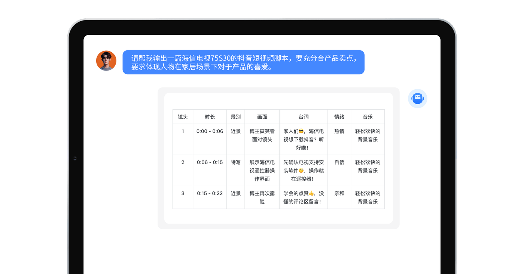The image size is (524, 274).
Task: Select the shot number 1 cell
Action: (x=183, y=140)
